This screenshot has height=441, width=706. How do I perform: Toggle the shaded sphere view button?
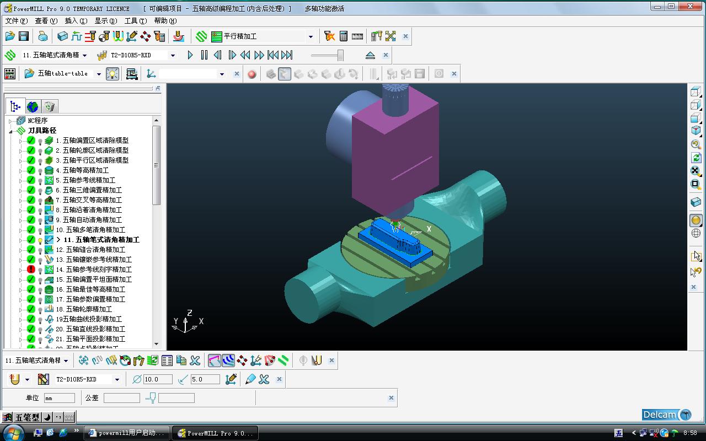pos(696,220)
